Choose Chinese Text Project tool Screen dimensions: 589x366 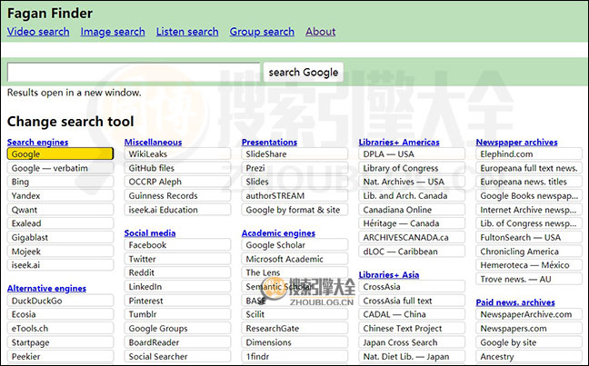412,328
